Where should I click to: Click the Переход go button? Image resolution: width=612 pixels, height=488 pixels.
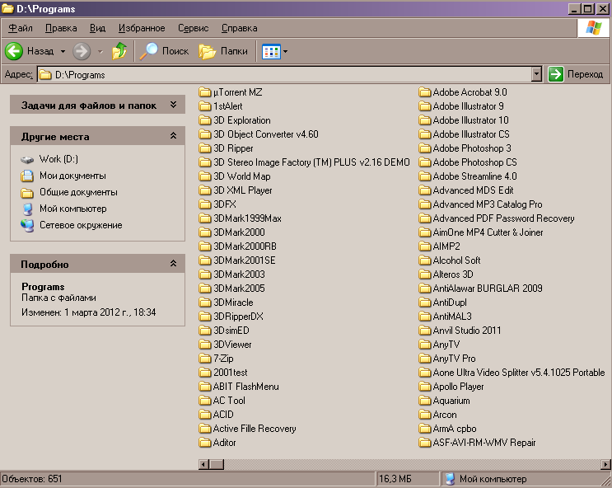point(577,74)
